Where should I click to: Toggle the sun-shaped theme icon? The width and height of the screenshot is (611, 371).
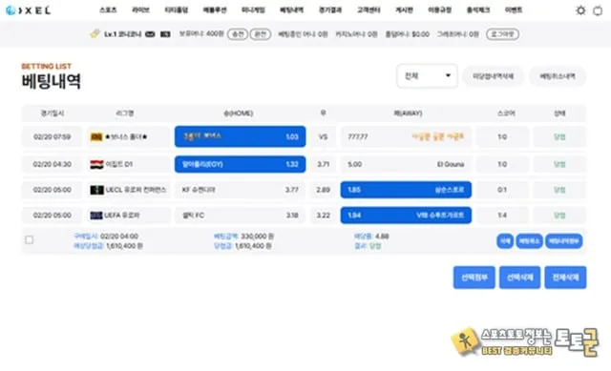580,10
